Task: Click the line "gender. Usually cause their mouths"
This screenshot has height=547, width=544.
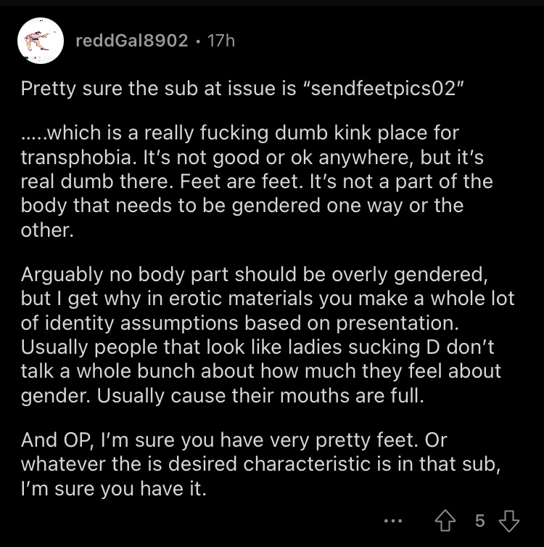Action: click(x=223, y=396)
